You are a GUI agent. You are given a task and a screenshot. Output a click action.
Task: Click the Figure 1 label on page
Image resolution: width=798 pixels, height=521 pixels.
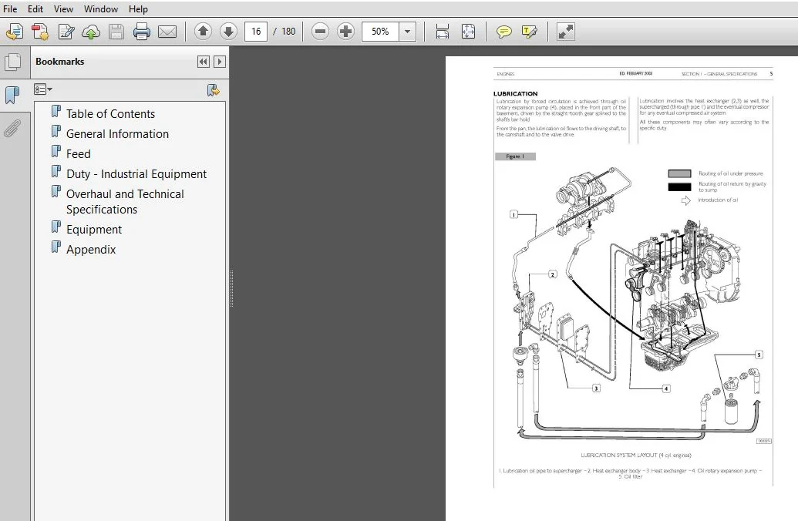pos(515,156)
